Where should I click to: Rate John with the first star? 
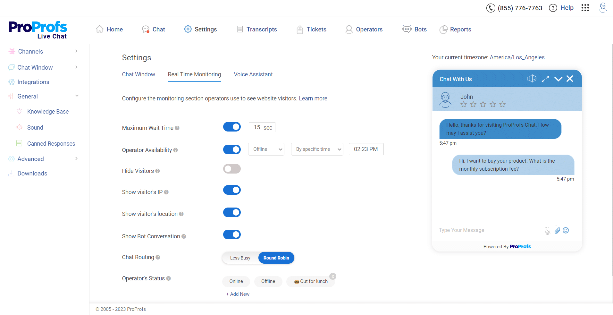[x=464, y=104]
